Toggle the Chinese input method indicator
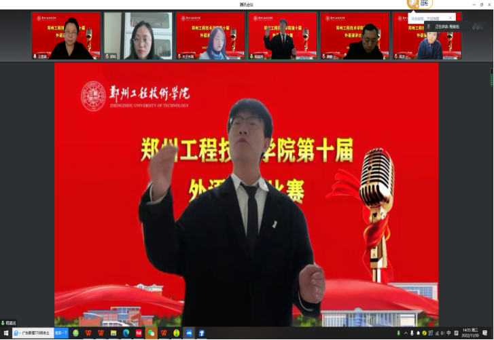Viewport: 494px width, 340px height. [x=448, y=333]
